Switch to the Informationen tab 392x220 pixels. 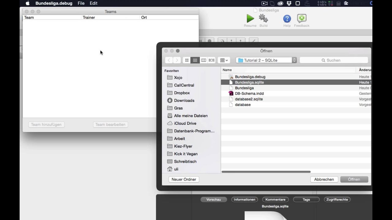[x=244, y=200]
